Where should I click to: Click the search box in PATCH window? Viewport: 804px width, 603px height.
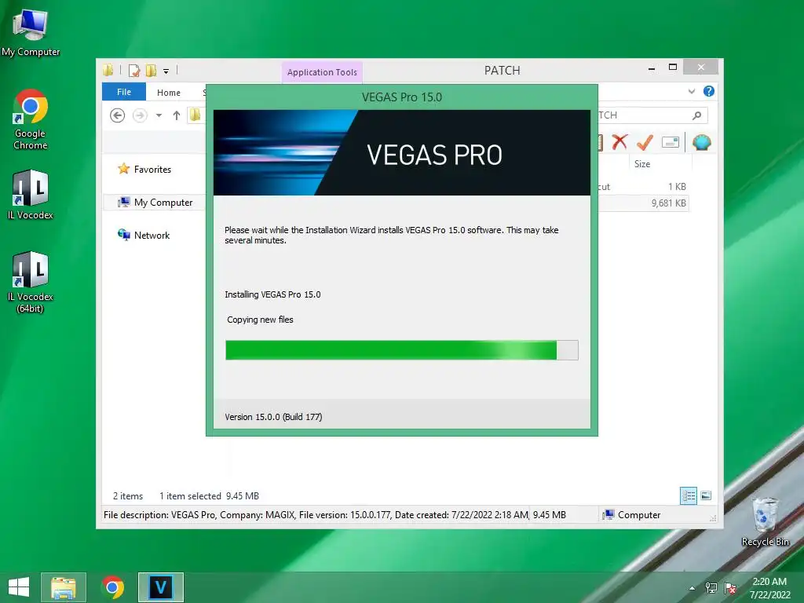coord(651,115)
